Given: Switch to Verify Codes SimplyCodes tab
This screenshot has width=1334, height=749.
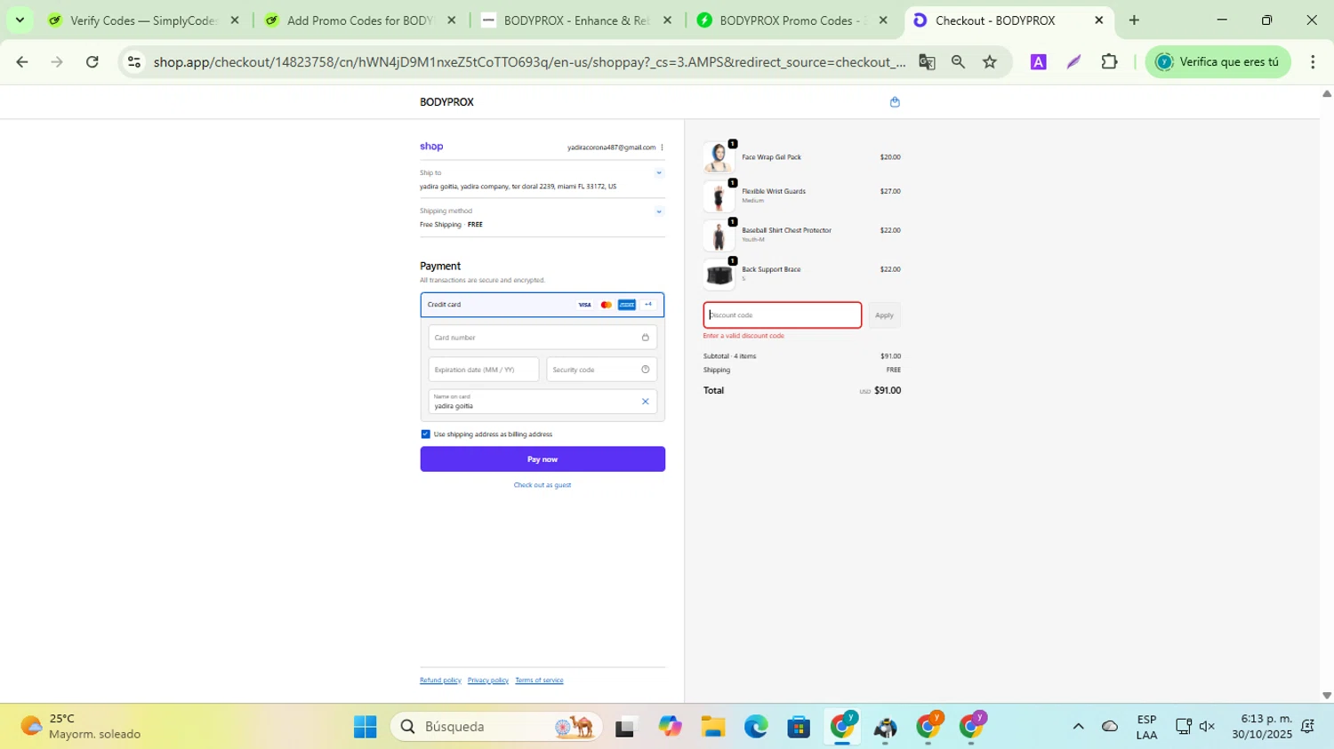Looking at the screenshot, I should pyautogui.click(x=142, y=20).
